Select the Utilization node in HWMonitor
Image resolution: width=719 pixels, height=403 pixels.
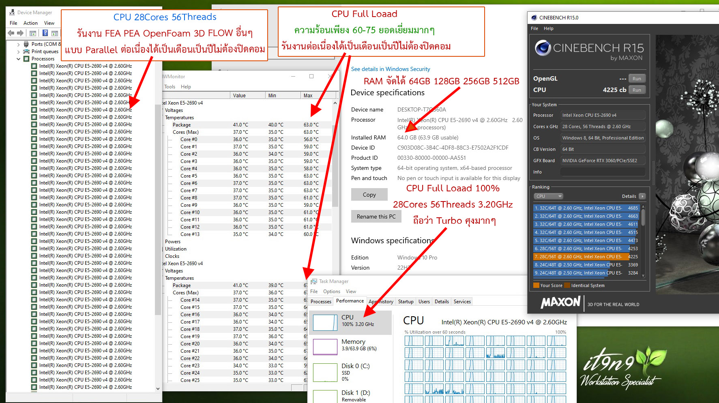click(176, 249)
